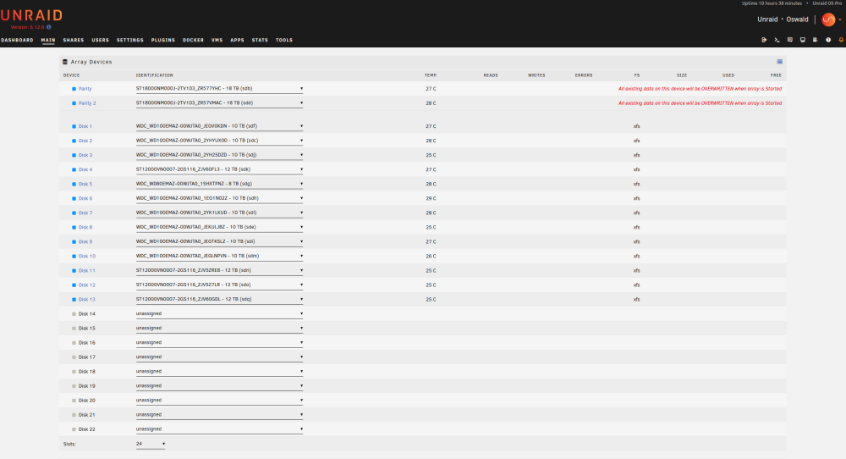The width and height of the screenshot is (846, 459).
Task: Open the orange notifications bell
Action: tap(841, 40)
